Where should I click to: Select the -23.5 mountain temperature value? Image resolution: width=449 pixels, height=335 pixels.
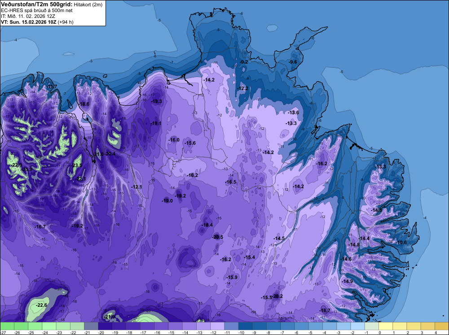[77, 165]
